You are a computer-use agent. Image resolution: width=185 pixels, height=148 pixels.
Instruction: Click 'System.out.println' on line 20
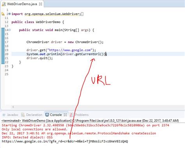tap(43, 54)
